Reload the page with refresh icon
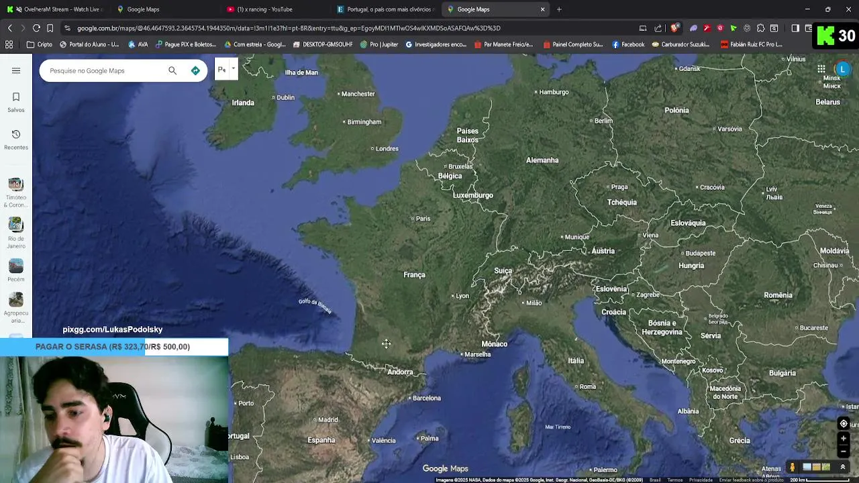Viewport: 859px width, 483px height. (36, 28)
